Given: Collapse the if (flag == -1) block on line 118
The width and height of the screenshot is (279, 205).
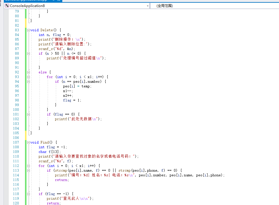Looking at the screenshot, I should point(28,194).
